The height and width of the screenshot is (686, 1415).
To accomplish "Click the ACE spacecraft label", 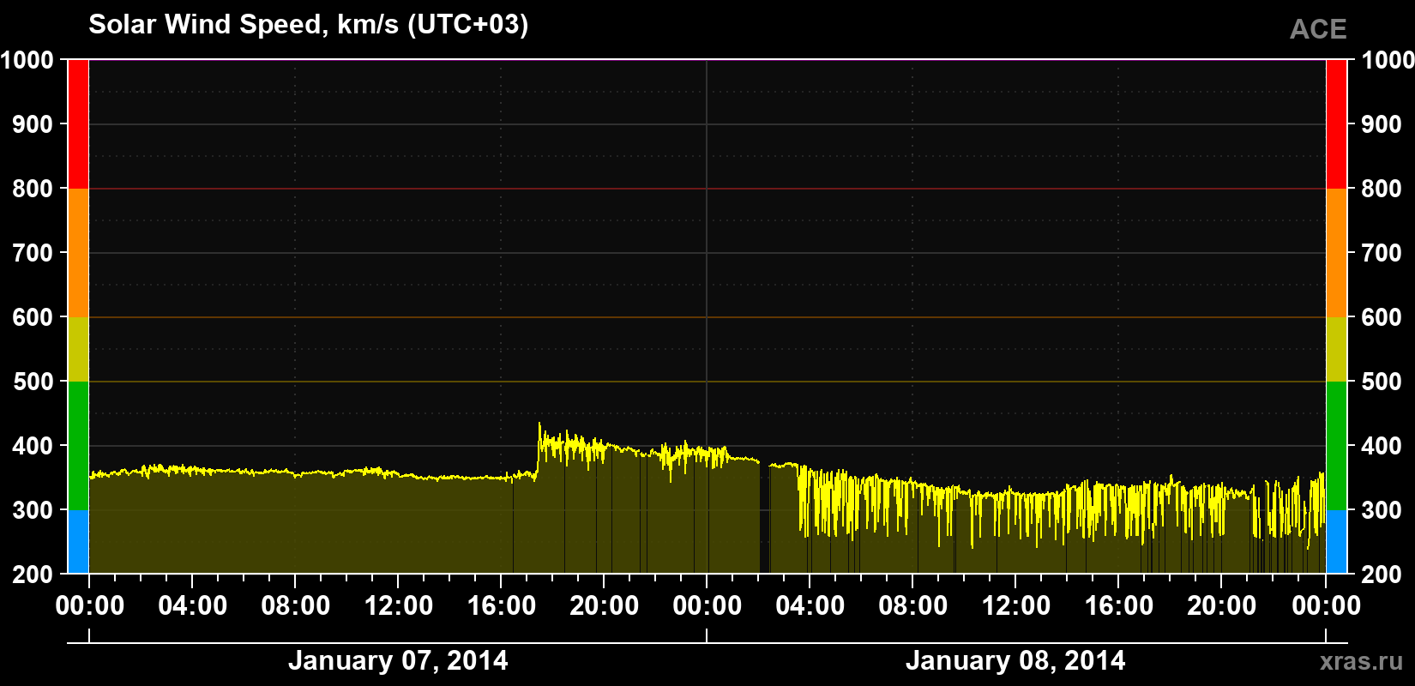I will pyautogui.click(x=1318, y=29).
